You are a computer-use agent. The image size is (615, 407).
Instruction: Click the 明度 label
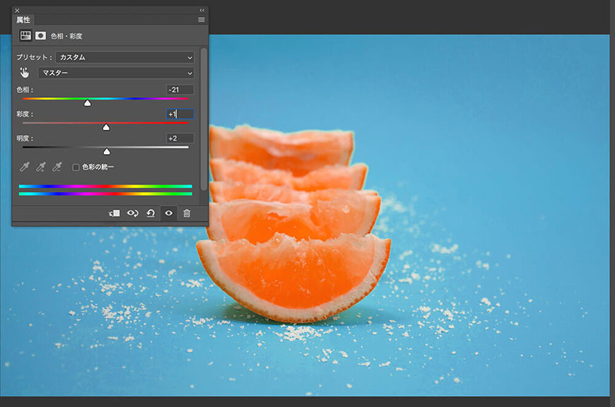(x=25, y=138)
